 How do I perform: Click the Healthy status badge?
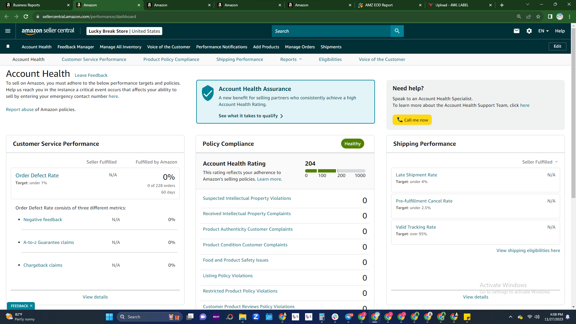[x=352, y=144]
